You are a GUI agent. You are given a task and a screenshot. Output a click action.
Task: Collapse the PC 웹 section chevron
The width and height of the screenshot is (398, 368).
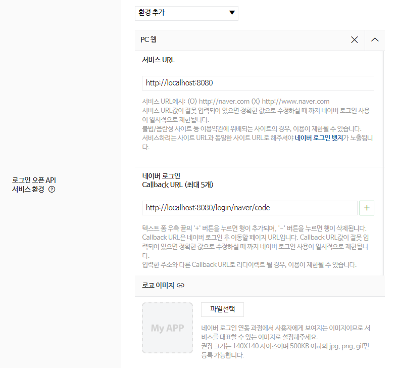pyautogui.click(x=375, y=39)
